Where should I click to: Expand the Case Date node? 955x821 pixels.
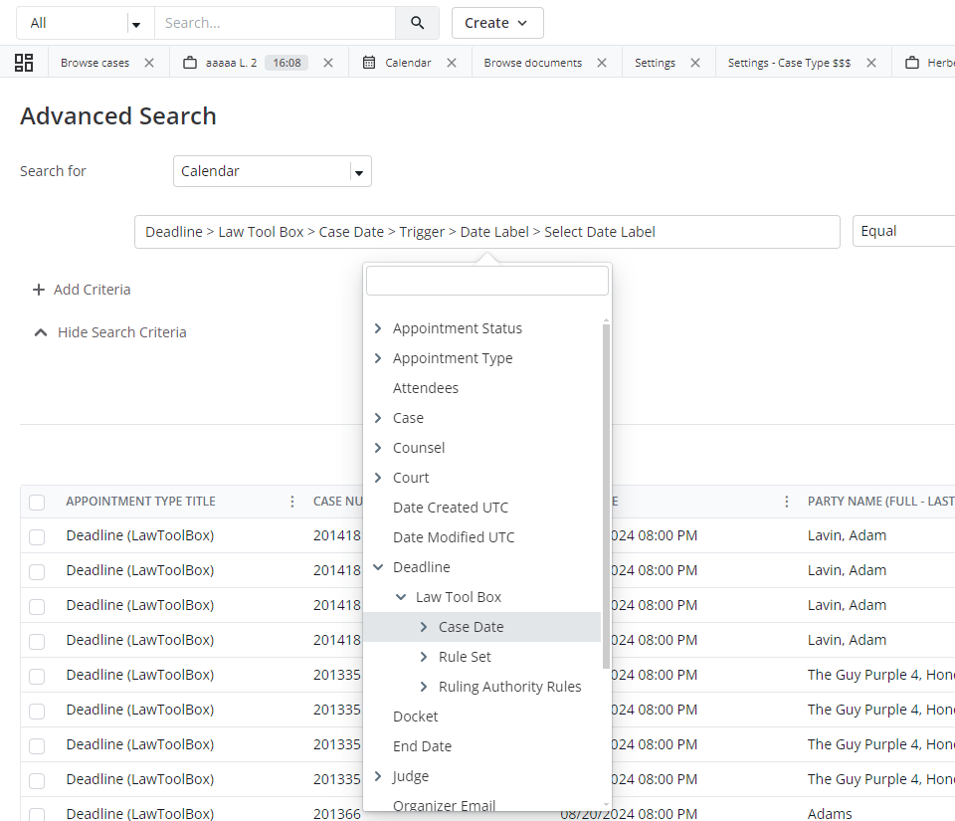[x=424, y=627]
